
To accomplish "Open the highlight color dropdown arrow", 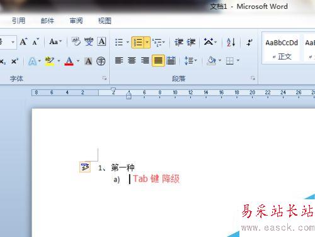I will coord(59,61).
